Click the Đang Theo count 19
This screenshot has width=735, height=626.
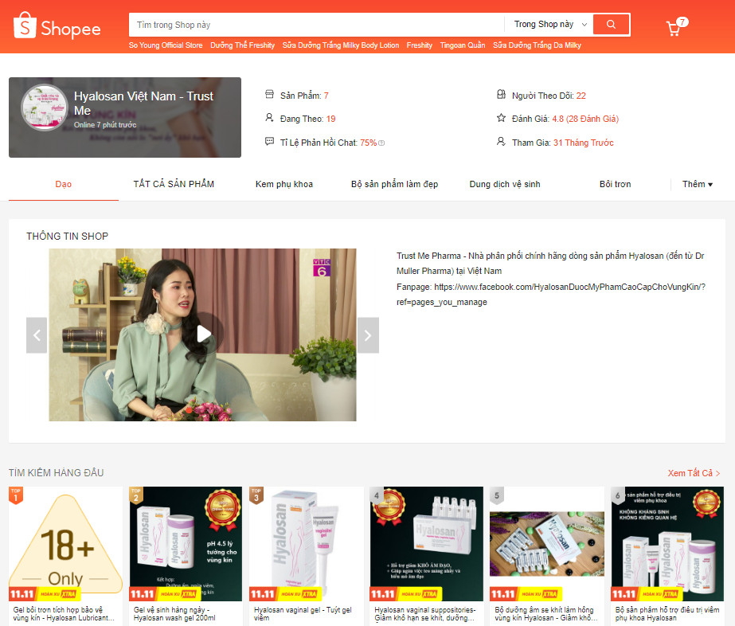click(331, 119)
